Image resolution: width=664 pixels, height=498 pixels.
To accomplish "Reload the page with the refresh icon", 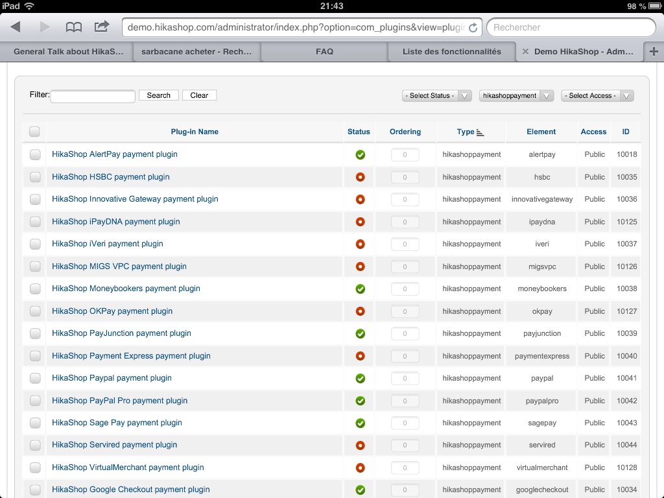I will coord(473,27).
